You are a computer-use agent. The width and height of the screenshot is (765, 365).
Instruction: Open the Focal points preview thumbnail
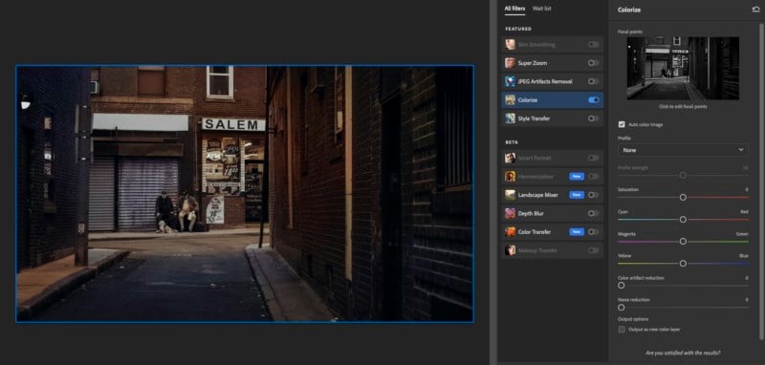pos(683,68)
